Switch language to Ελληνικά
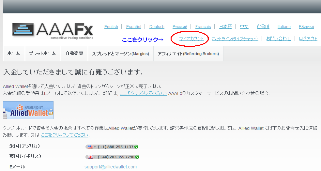This screenshot has width=321, height=171. [x=306, y=27]
